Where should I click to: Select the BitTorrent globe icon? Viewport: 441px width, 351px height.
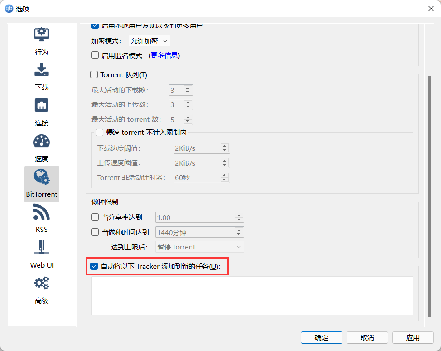42,176
